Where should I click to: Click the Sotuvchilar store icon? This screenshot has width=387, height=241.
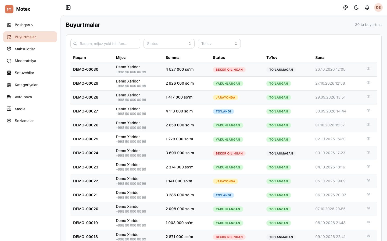[x=9, y=73]
